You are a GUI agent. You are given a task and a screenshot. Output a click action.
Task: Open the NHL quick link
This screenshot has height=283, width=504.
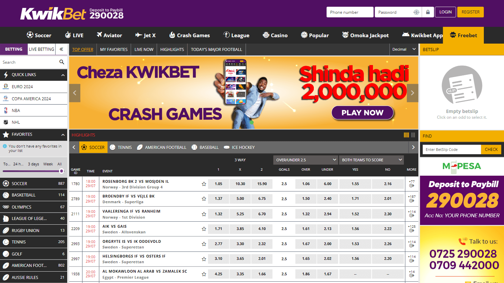click(x=34, y=122)
